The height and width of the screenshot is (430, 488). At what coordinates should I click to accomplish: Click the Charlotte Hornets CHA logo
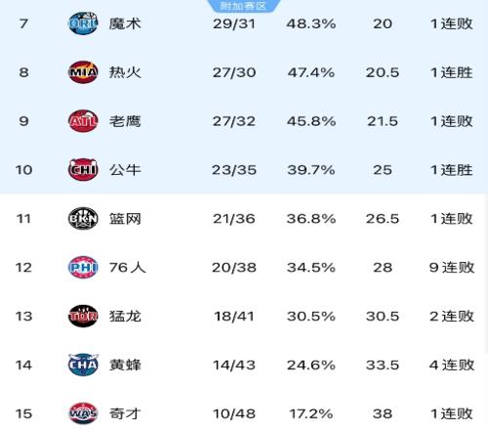click(83, 365)
